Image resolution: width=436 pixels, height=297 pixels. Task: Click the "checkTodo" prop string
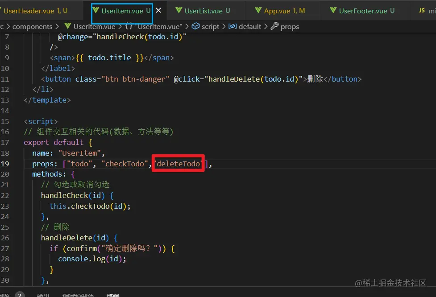tap(125, 164)
